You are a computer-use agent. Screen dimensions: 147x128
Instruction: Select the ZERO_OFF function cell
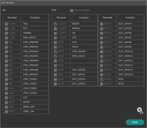35,107
